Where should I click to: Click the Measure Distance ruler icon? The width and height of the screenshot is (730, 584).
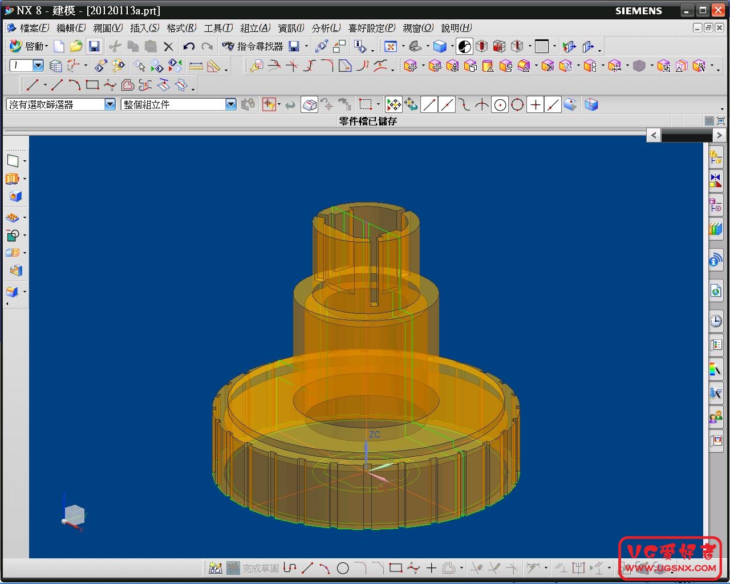(x=196, y=66)
